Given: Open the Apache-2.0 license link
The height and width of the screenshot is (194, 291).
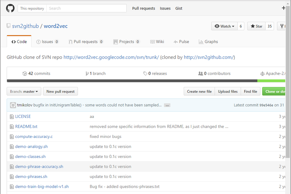Looking at the screenshot, I should tap(273, 74).
